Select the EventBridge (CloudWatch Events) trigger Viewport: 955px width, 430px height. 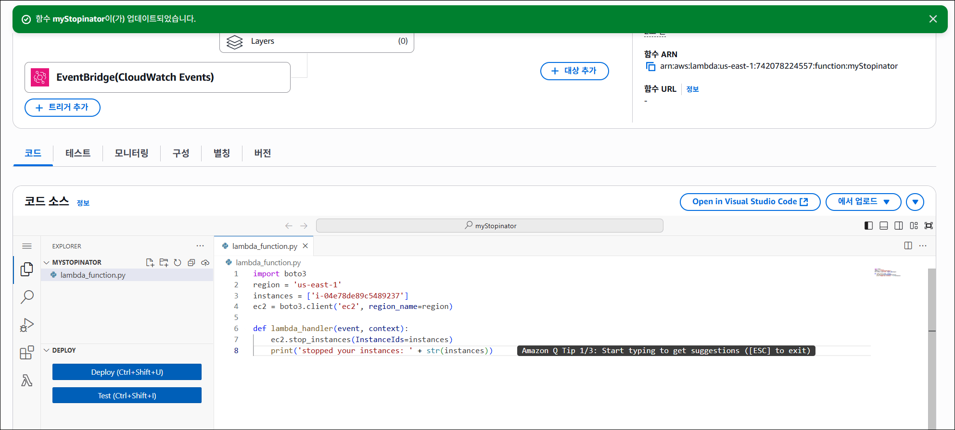(157, 77)
